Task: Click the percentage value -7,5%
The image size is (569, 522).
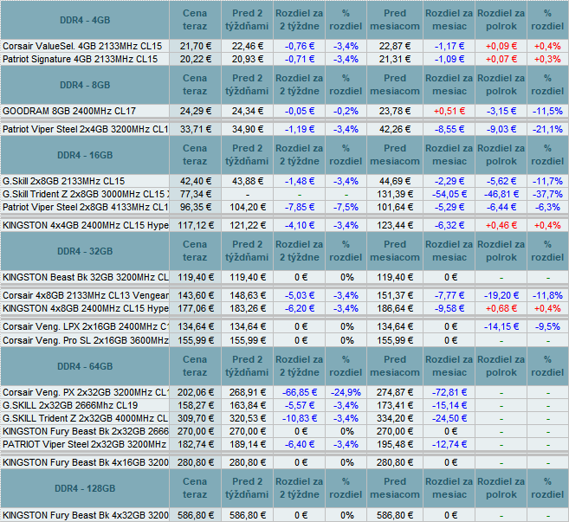Action: pyautogui.click(x=346, y=207)
